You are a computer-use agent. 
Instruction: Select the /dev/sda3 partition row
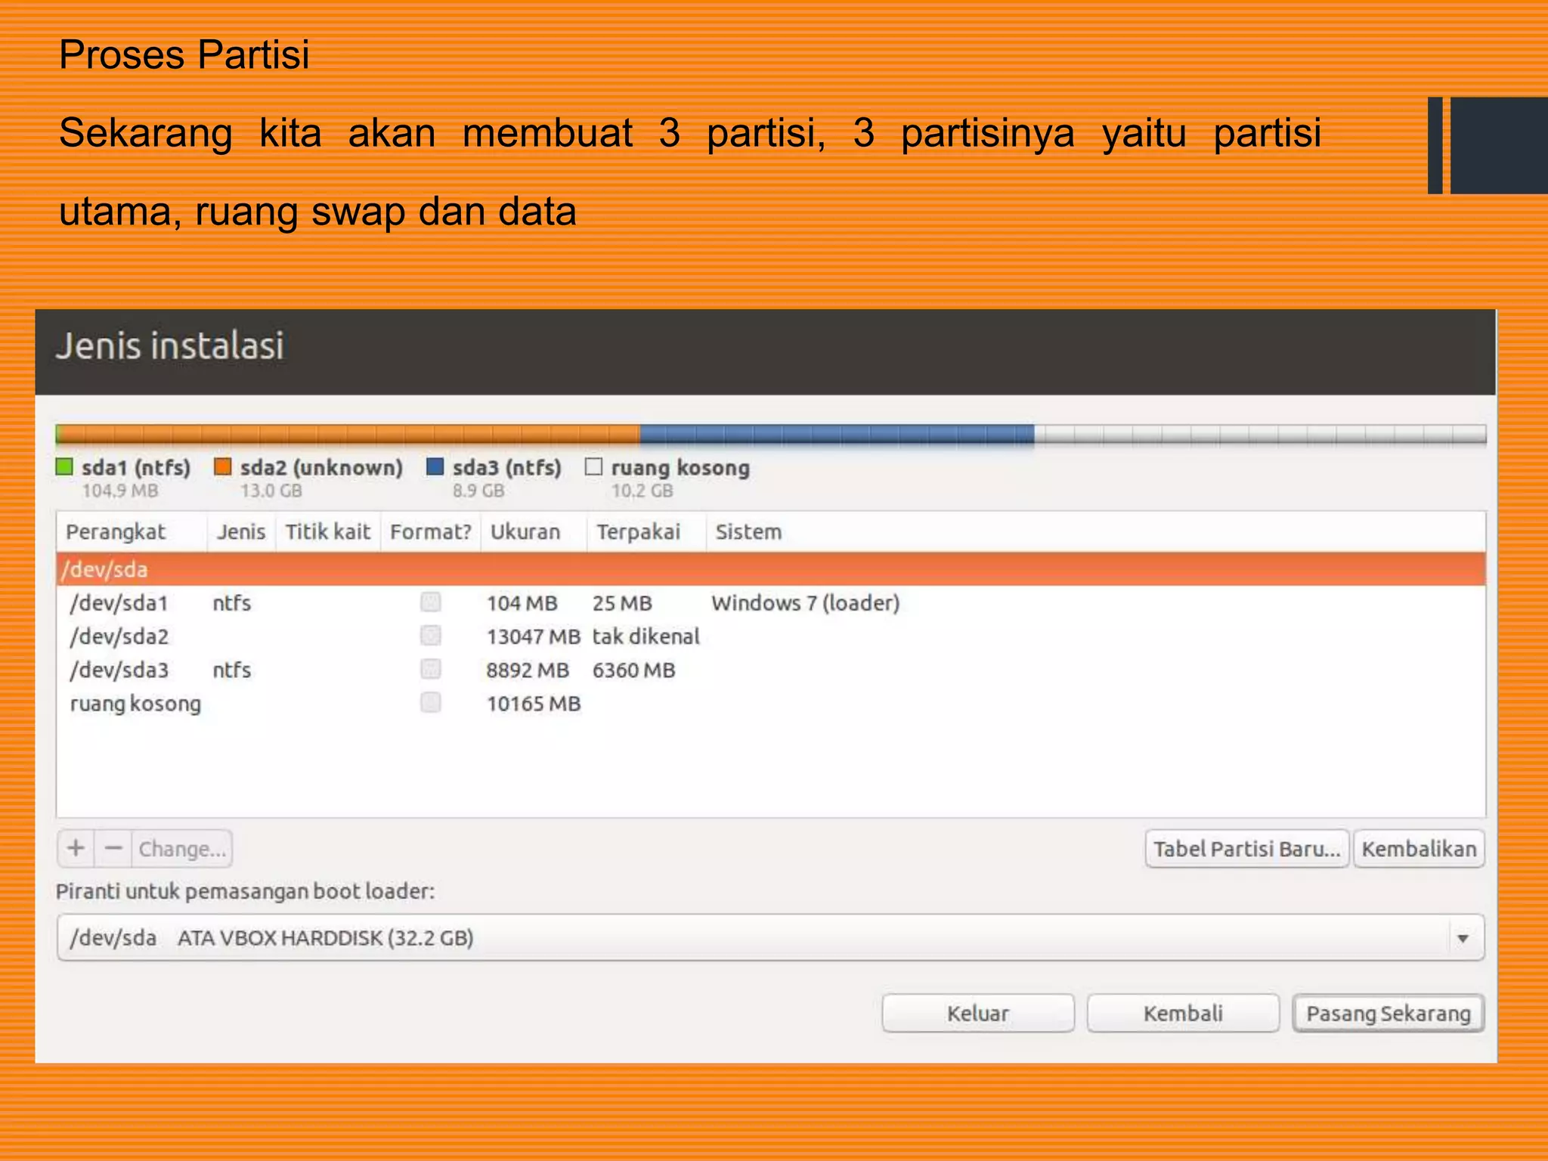771,670
